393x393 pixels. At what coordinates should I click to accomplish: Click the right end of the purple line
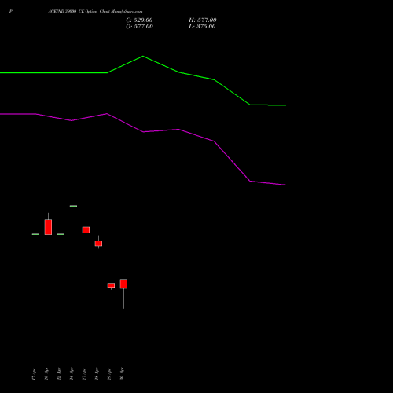click(x=285, y=185)
